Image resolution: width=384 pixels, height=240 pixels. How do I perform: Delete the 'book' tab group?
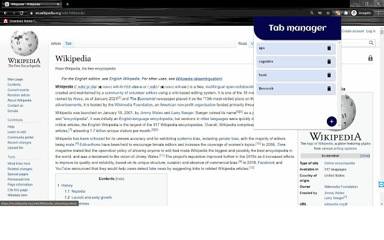[329, 75]
